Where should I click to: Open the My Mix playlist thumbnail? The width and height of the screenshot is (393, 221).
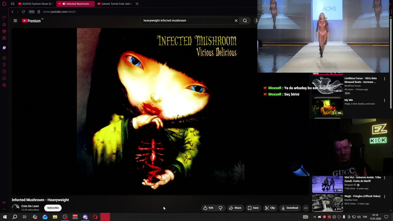(327, 107)
